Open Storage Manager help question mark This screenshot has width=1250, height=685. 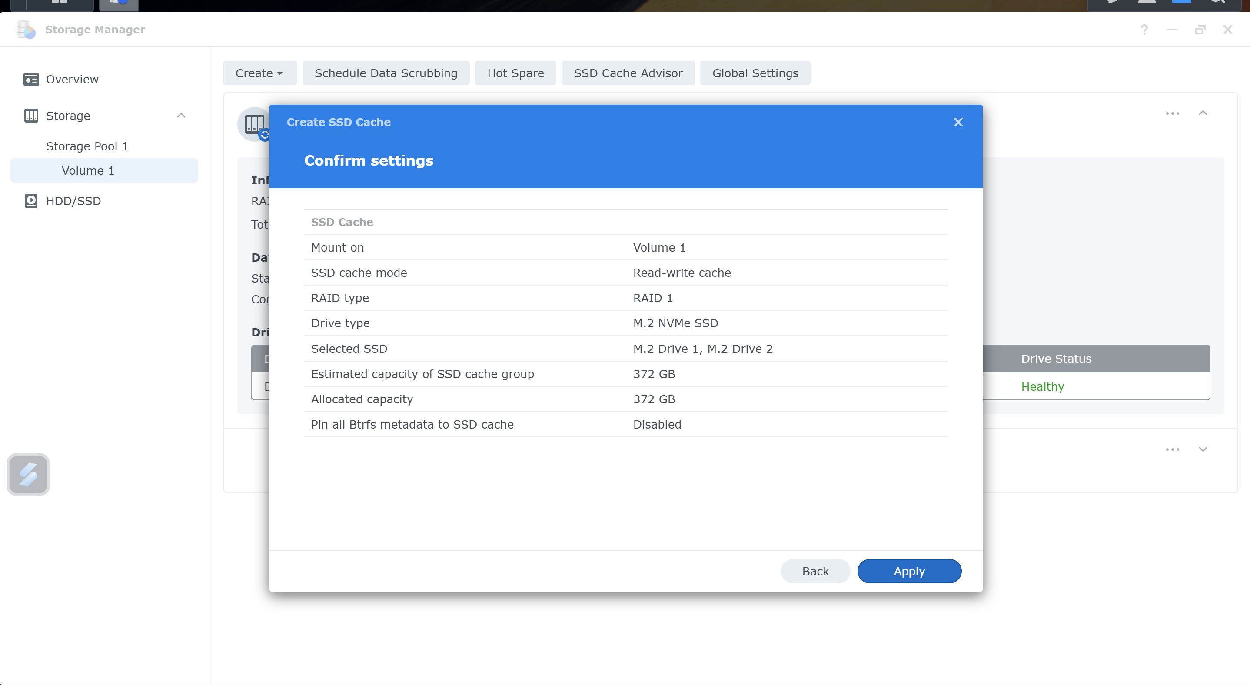(1144, 30)
